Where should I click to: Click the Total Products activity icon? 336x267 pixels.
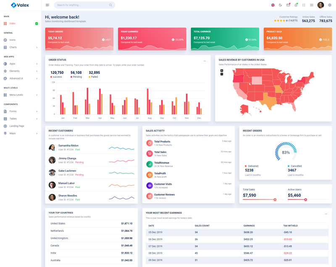[149, 143]
